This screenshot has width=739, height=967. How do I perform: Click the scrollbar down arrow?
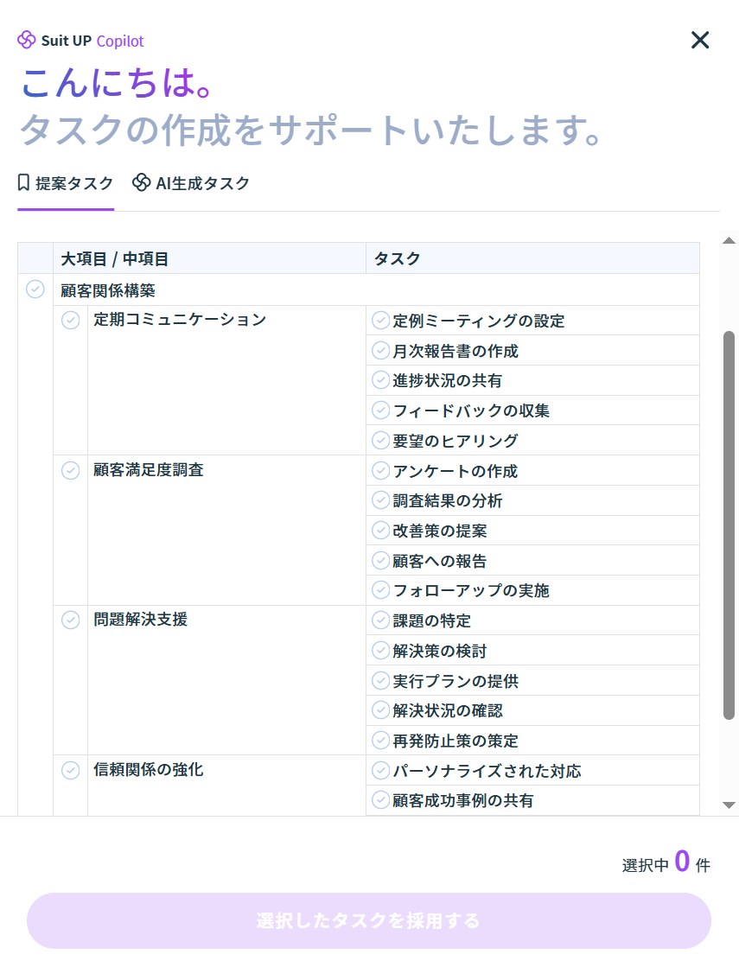(x=729, y=805)
